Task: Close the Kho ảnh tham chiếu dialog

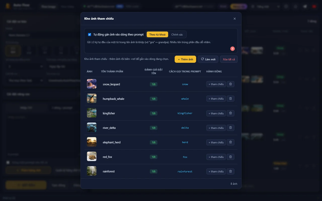Action: (235, 19)
